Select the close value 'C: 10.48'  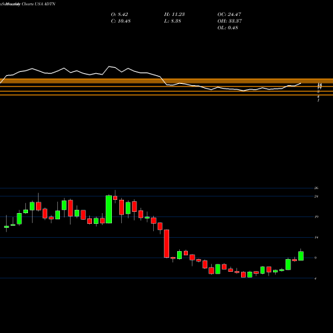point(121,21)
